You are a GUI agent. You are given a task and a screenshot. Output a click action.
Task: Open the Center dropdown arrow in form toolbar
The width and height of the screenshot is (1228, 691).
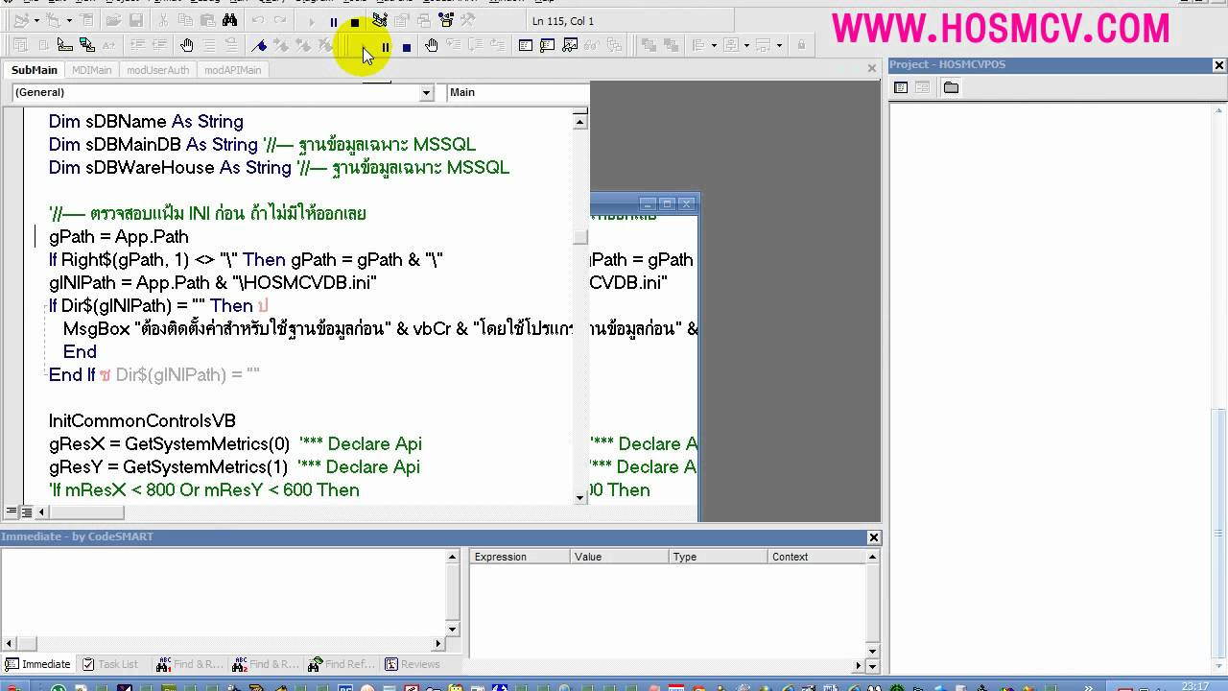[746, 45]
